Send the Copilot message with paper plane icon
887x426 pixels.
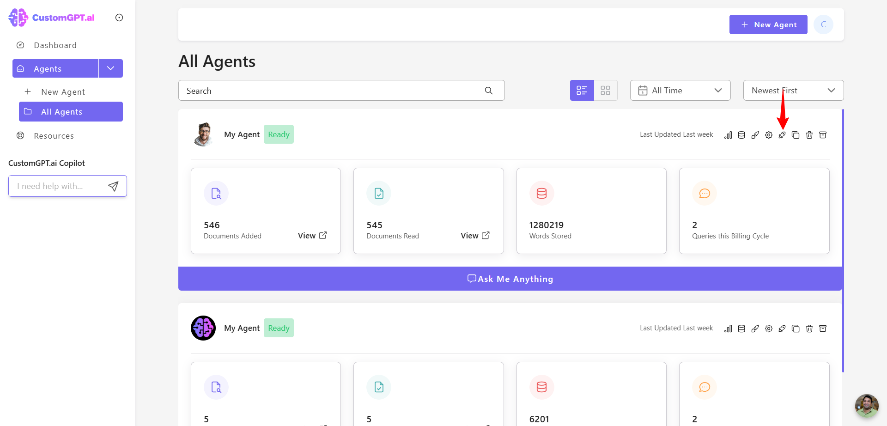113,186
